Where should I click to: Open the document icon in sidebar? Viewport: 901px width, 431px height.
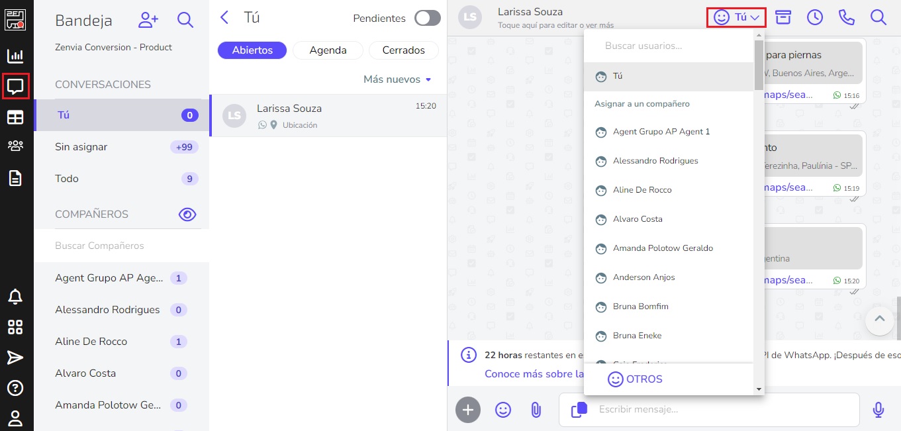pos(15,178)
